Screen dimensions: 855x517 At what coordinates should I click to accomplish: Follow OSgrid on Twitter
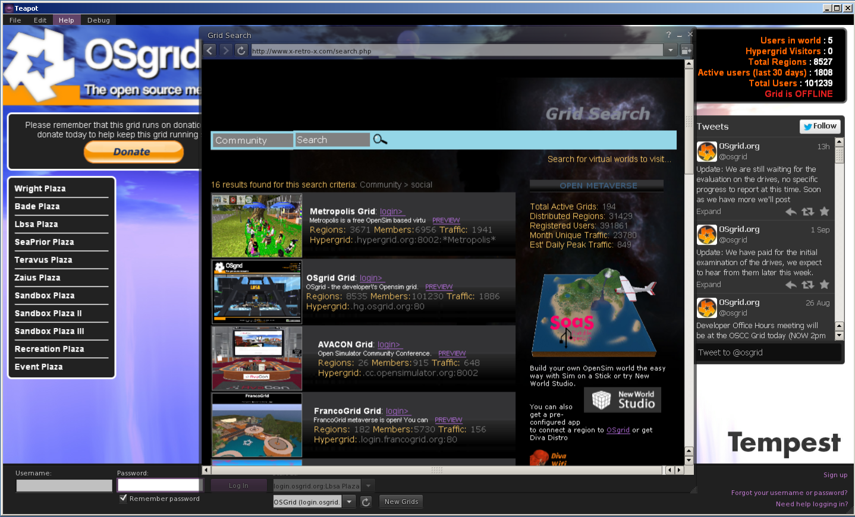coord(820,126)
